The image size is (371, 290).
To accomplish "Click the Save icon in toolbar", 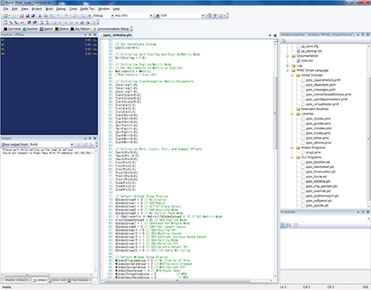I will [x=27, y=15].
